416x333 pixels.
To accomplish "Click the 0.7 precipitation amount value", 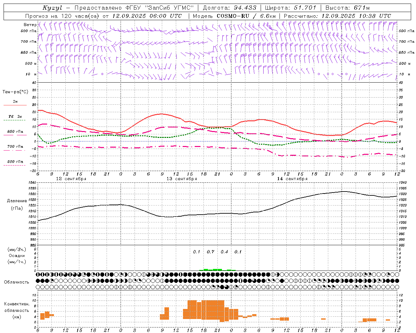I will click(x=211, y=252).
